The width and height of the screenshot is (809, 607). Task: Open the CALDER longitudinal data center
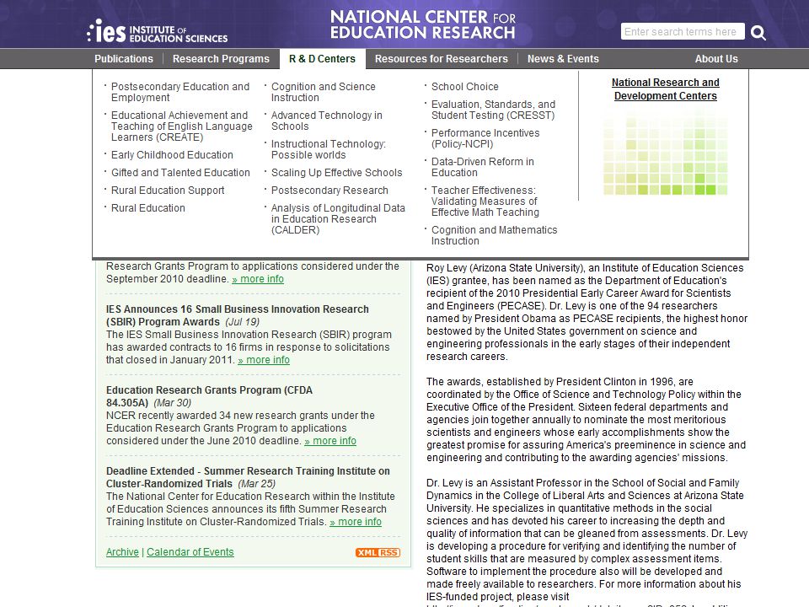(338, 219)
